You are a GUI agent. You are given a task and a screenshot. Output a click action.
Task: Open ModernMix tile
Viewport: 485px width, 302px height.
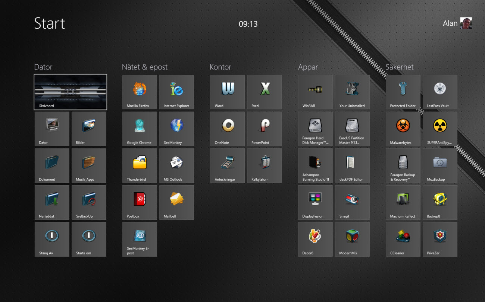[x=352, y=239]
